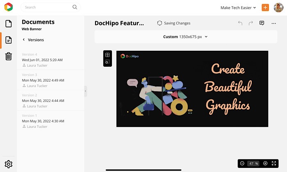
Task: Open the comments icon
Action: [262, 23]
